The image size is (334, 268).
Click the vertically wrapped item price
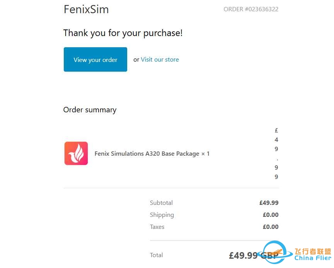point(276,154)
